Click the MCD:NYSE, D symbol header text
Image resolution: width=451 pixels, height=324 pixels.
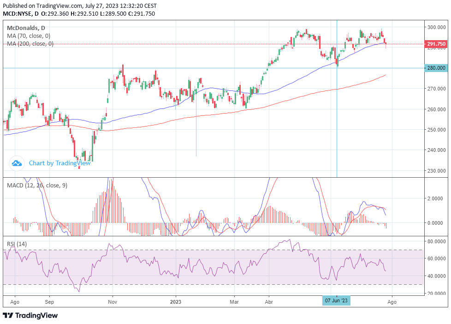pos(21,13)
